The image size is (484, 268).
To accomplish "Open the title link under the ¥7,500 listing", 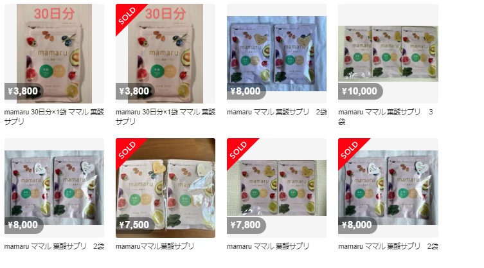I will coord(155,246).
